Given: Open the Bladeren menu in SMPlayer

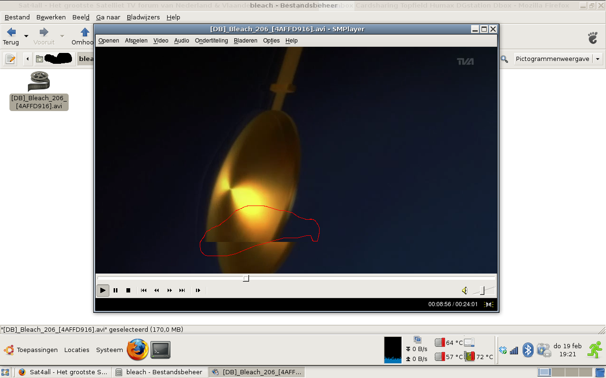Looking at the screenshot, I should pyautogui.click(x=246, y=41).
